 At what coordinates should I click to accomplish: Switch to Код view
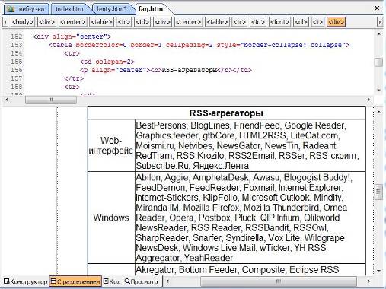112,281
